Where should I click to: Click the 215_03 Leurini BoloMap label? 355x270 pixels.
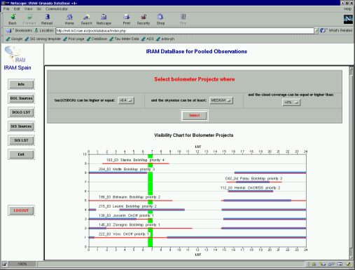coord(127,206)
